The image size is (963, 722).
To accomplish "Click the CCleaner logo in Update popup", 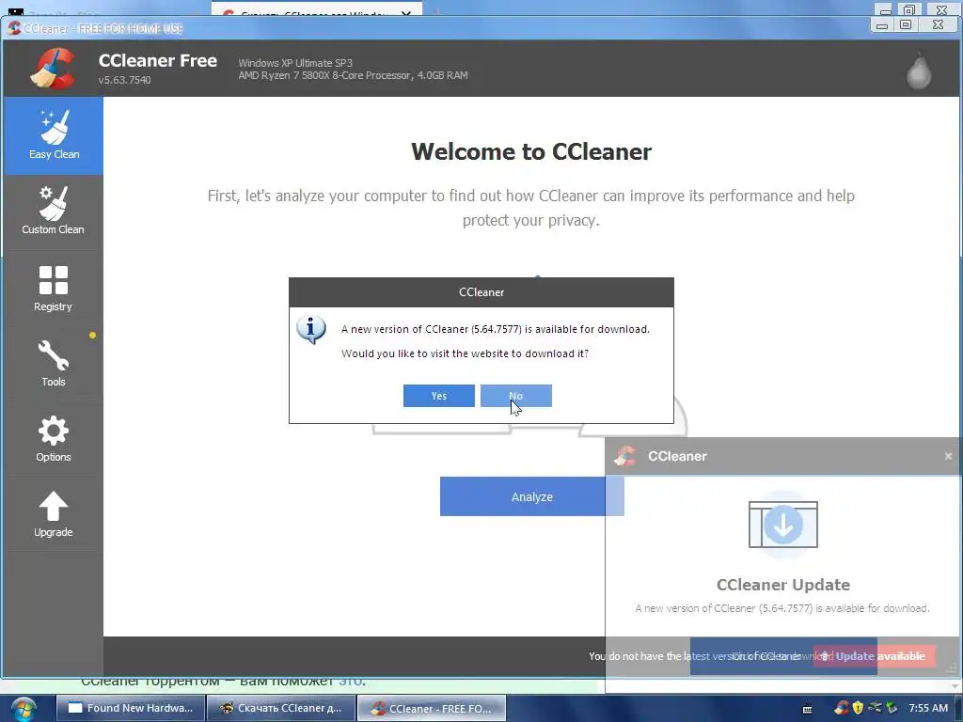I will tap(625, 456).
